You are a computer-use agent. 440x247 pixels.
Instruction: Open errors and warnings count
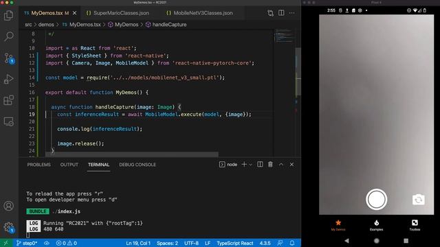tap(67, 243)
